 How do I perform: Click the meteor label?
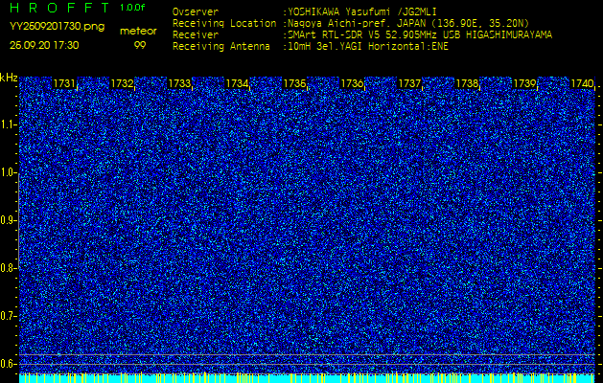138,32
